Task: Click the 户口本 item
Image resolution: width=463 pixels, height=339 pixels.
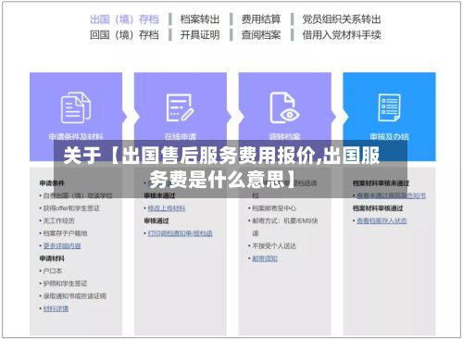Action: click(x=53, y=271)
